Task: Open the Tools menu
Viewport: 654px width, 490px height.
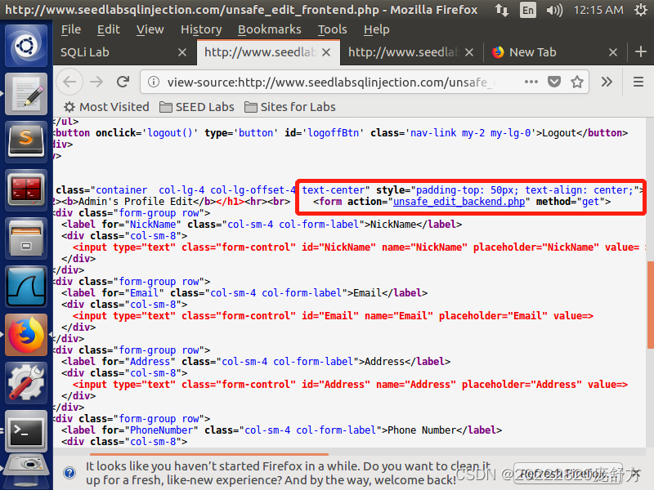Action: point(333,29)
